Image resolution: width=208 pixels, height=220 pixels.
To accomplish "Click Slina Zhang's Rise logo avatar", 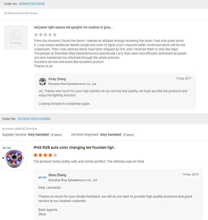I will click(x=42, y=177).
